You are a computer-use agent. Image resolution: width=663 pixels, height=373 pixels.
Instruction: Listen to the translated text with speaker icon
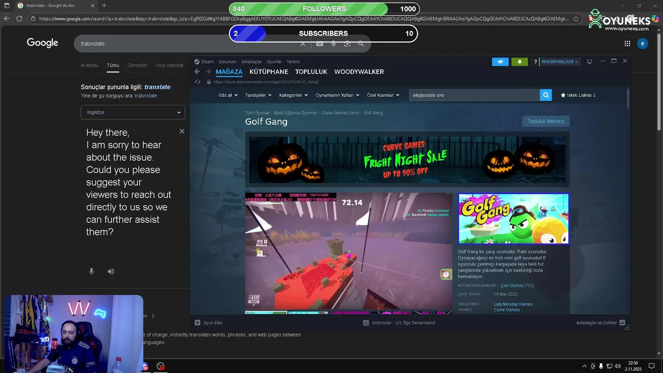111,271
